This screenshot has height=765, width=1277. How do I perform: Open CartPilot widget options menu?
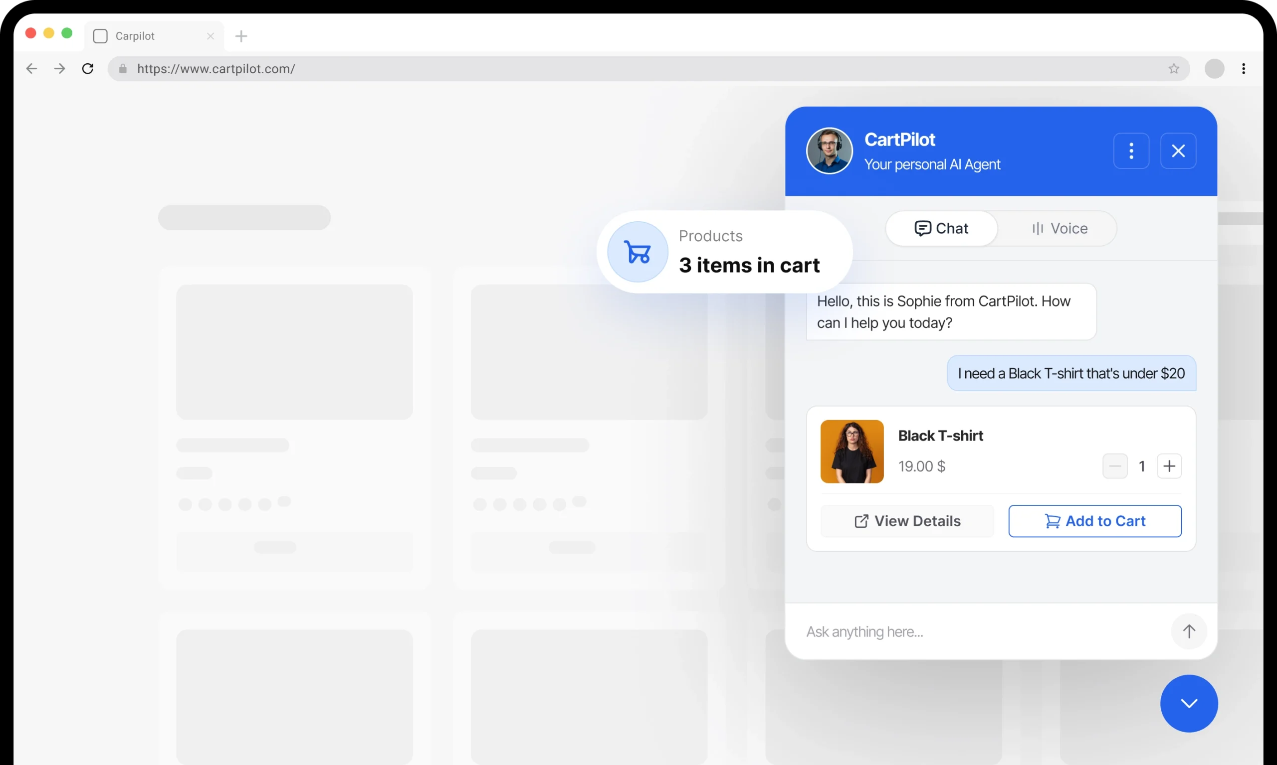[1131, 151]
